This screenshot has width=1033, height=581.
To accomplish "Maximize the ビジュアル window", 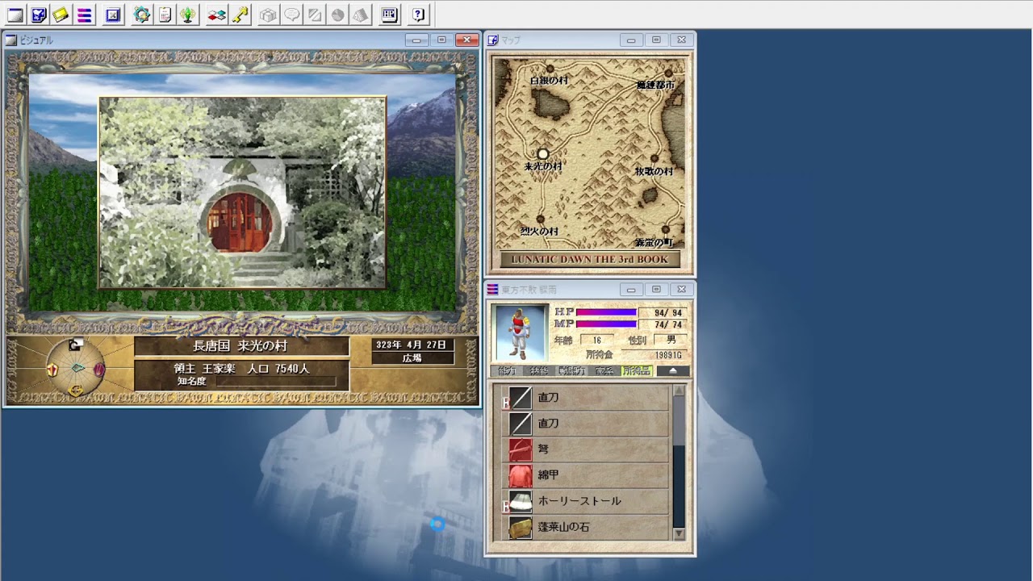I will (441, 40).
